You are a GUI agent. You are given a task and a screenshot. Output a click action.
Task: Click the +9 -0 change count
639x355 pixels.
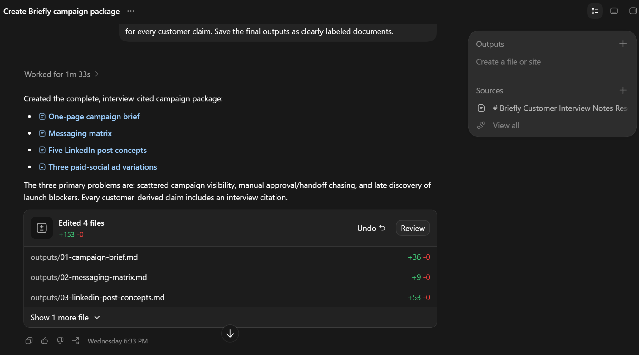click(421, 277)
